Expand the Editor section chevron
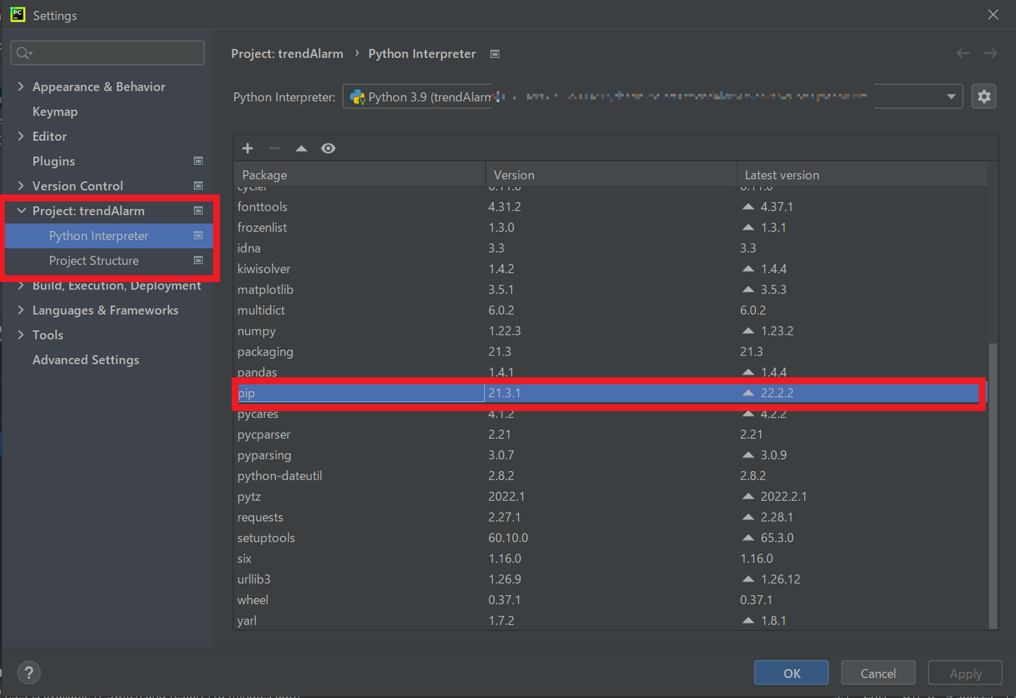 (x=21, y=136)
